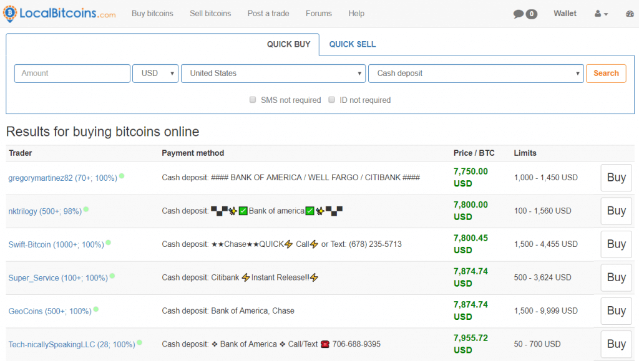Screen dimensions: 639x361
Task: Open the Buy bitcoins menu
Action: [x=152, y=14]
